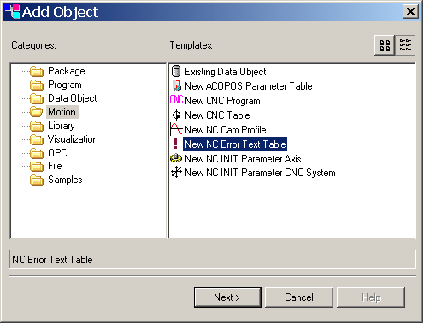Choose New CNC Program template
This screenshot has width=424, height=324.
[222, 101]
